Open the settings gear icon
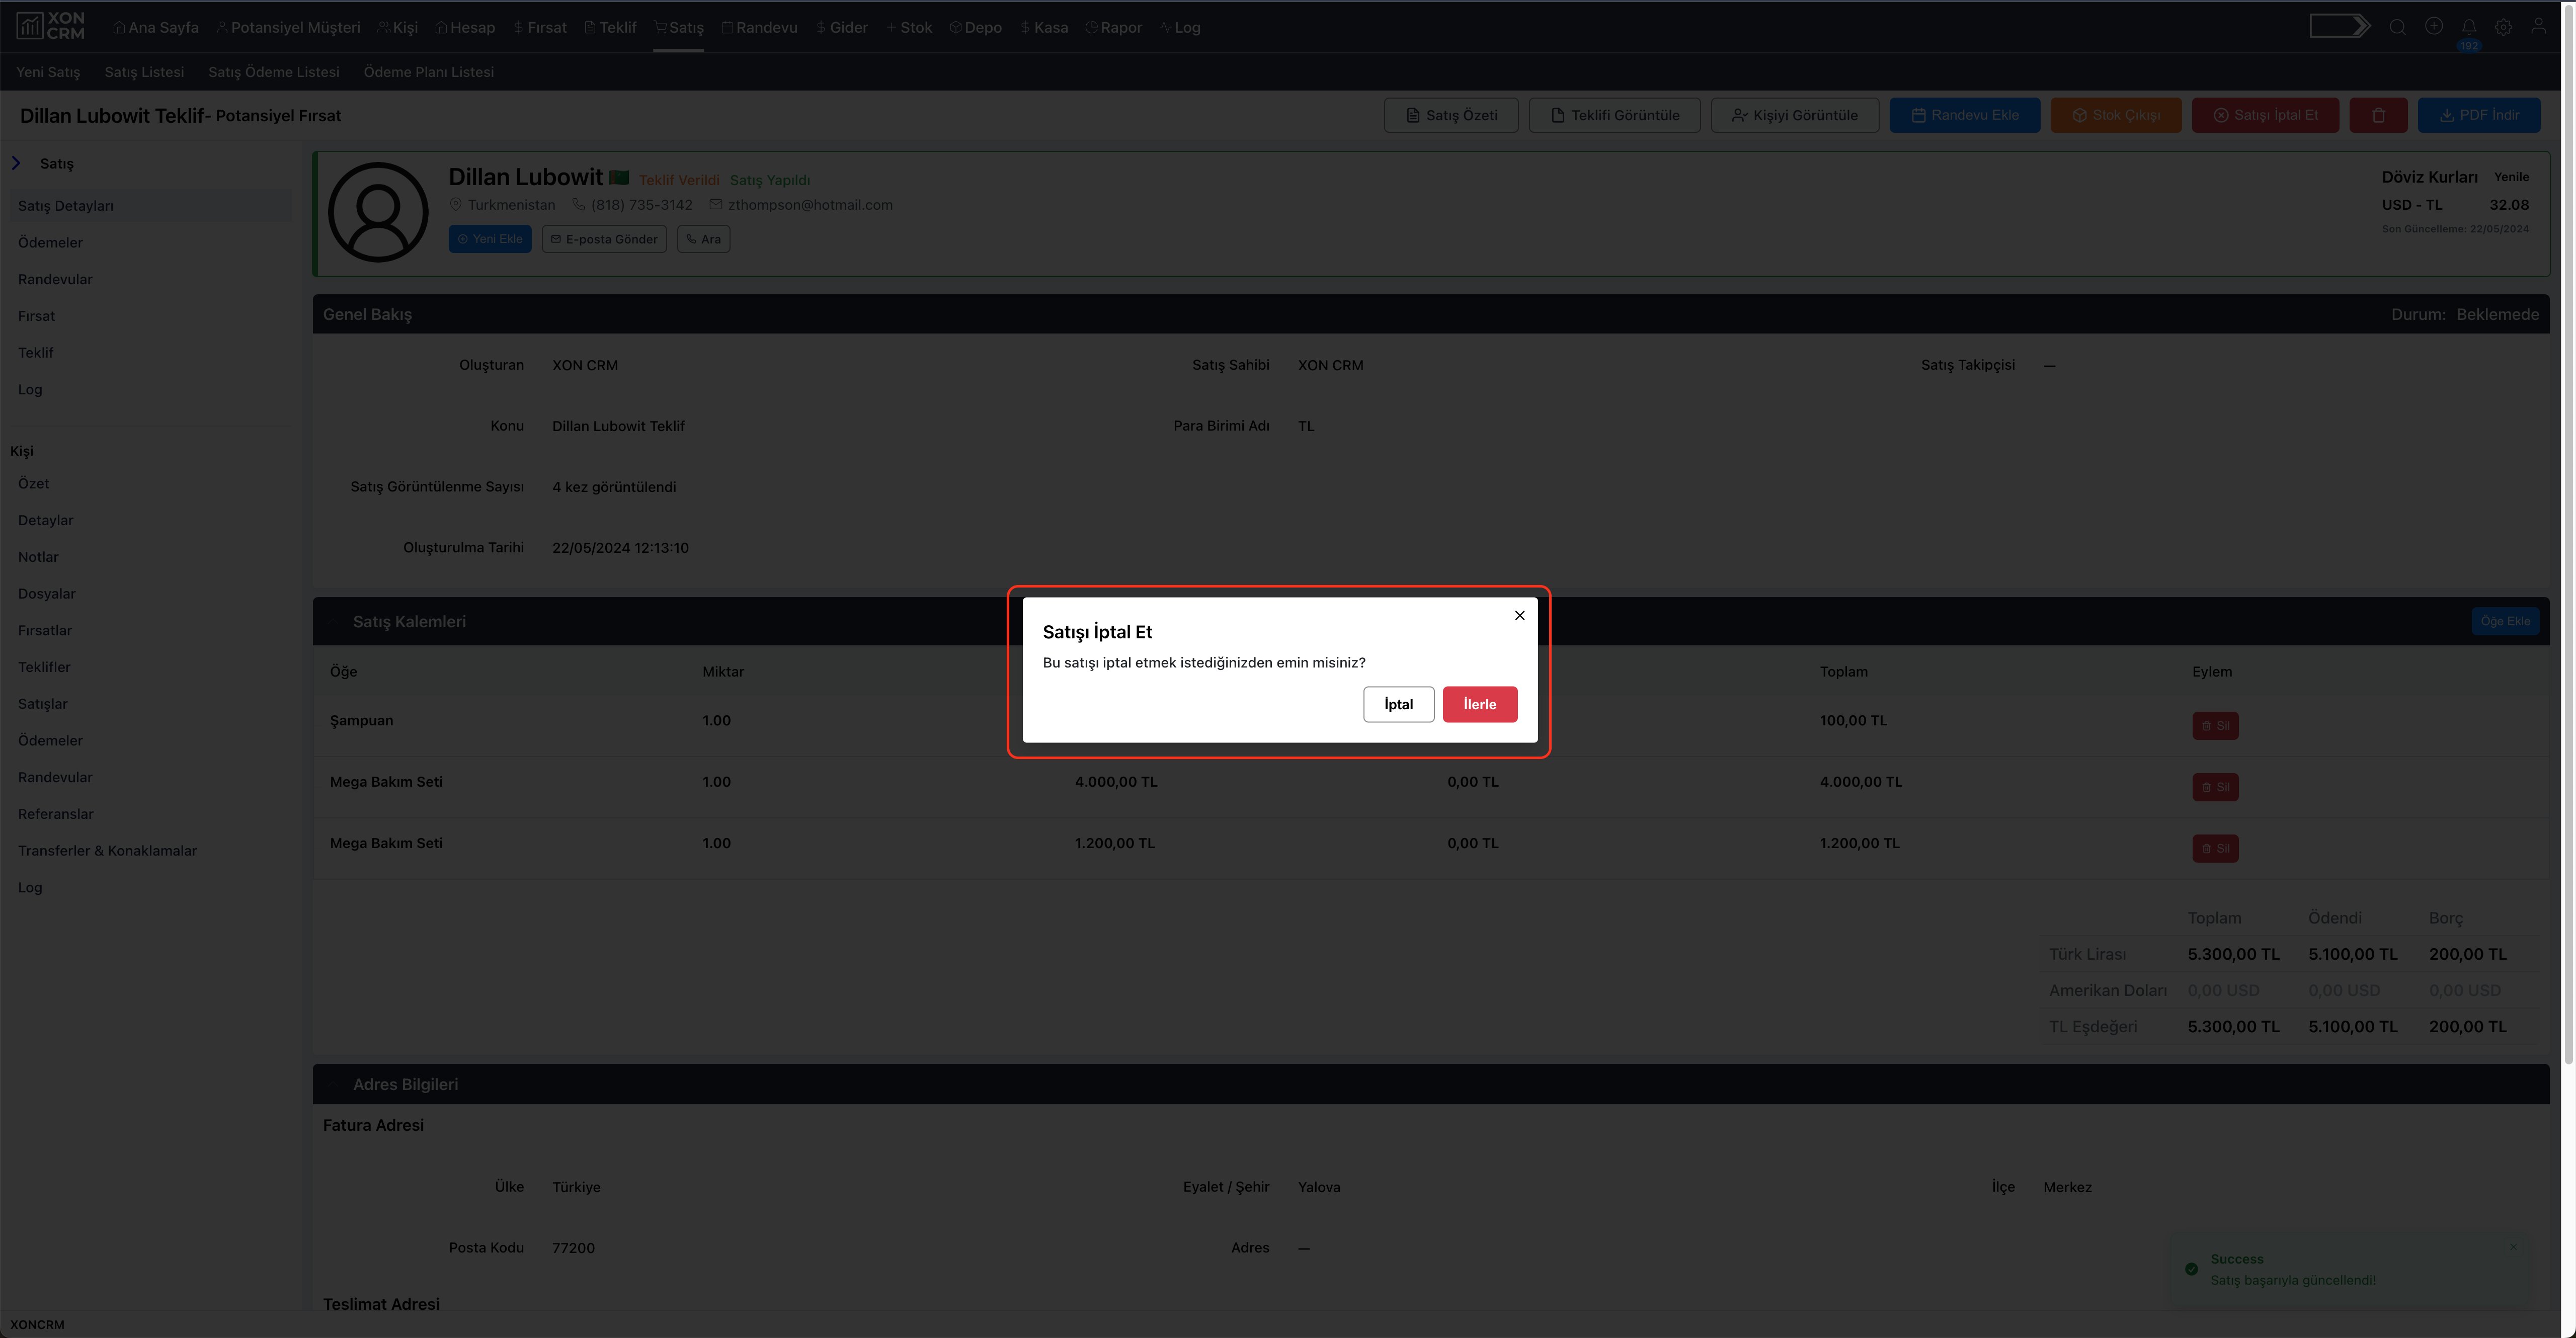This screenshot has height=1338, width=2576. click(2503, 27)
